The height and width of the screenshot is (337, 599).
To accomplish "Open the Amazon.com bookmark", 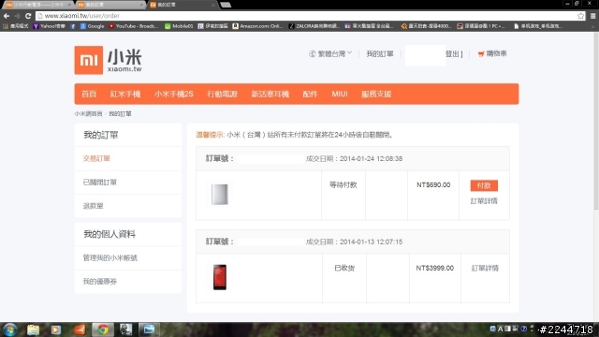I will 257,26.
